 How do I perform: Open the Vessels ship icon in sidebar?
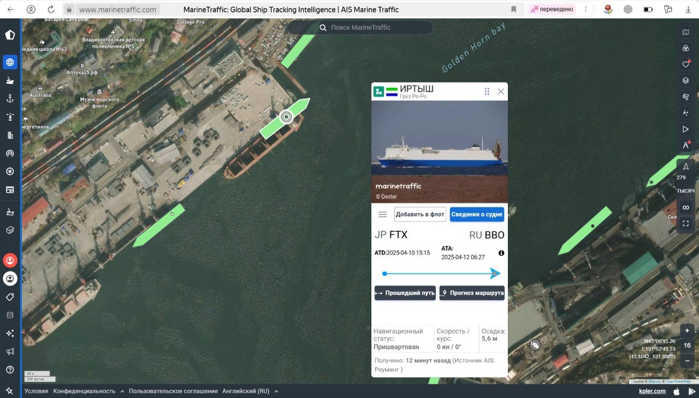click(x=9, y=81)
